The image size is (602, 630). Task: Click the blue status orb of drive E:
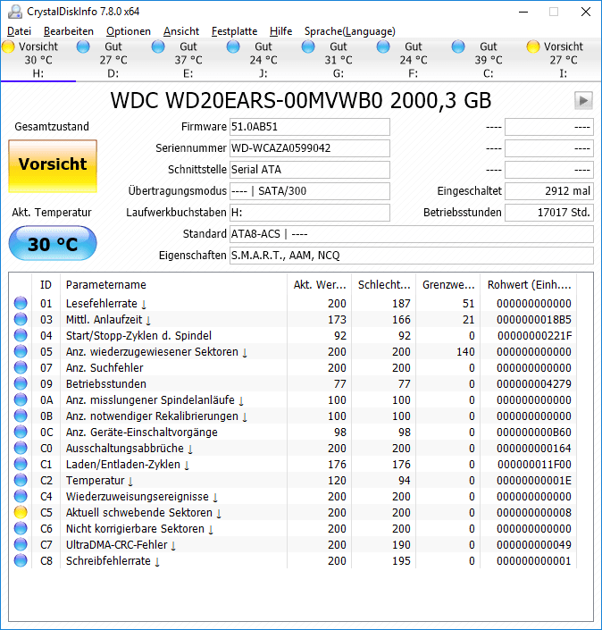pos(158,46)
